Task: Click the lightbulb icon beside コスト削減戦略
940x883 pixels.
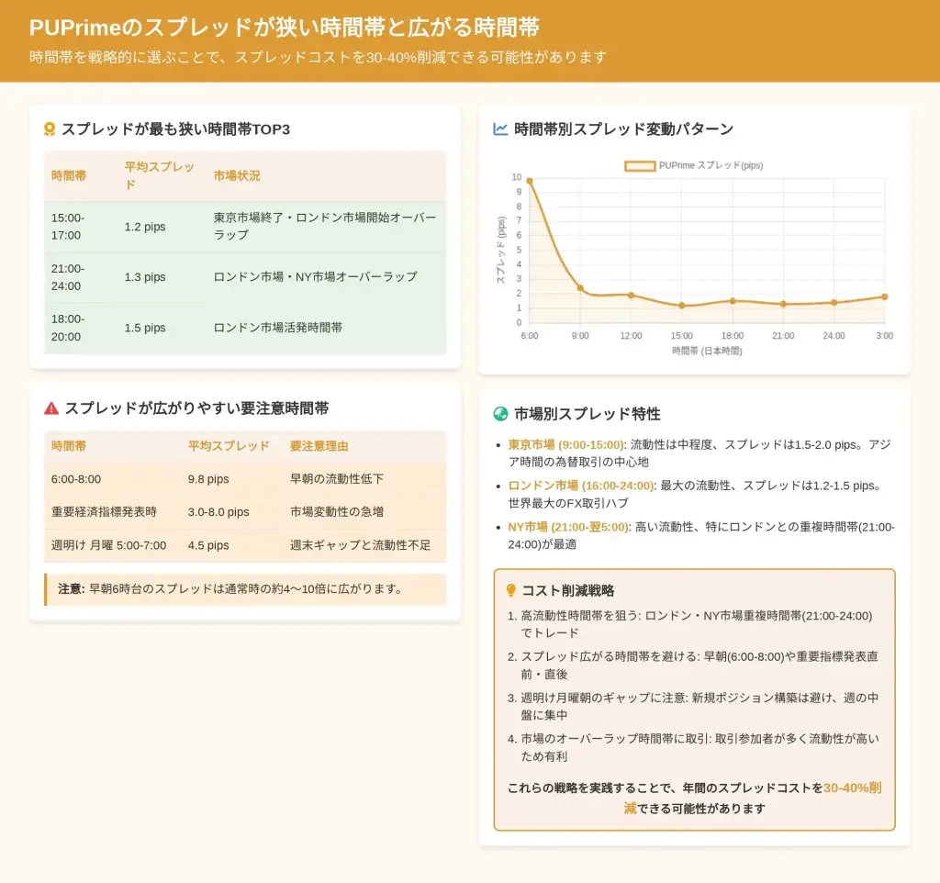Action: 511,590
